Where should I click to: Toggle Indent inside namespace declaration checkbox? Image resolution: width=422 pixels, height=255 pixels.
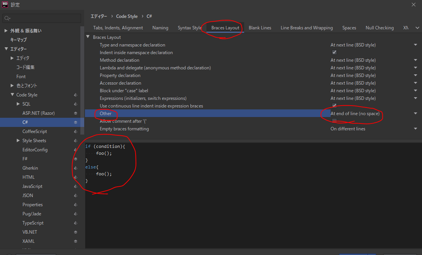(334, 53)
